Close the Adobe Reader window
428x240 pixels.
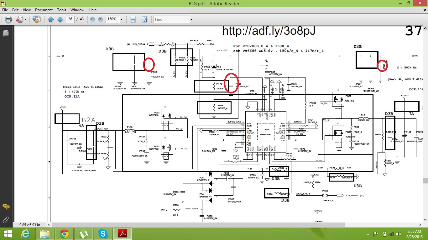[x=420, y=3]
